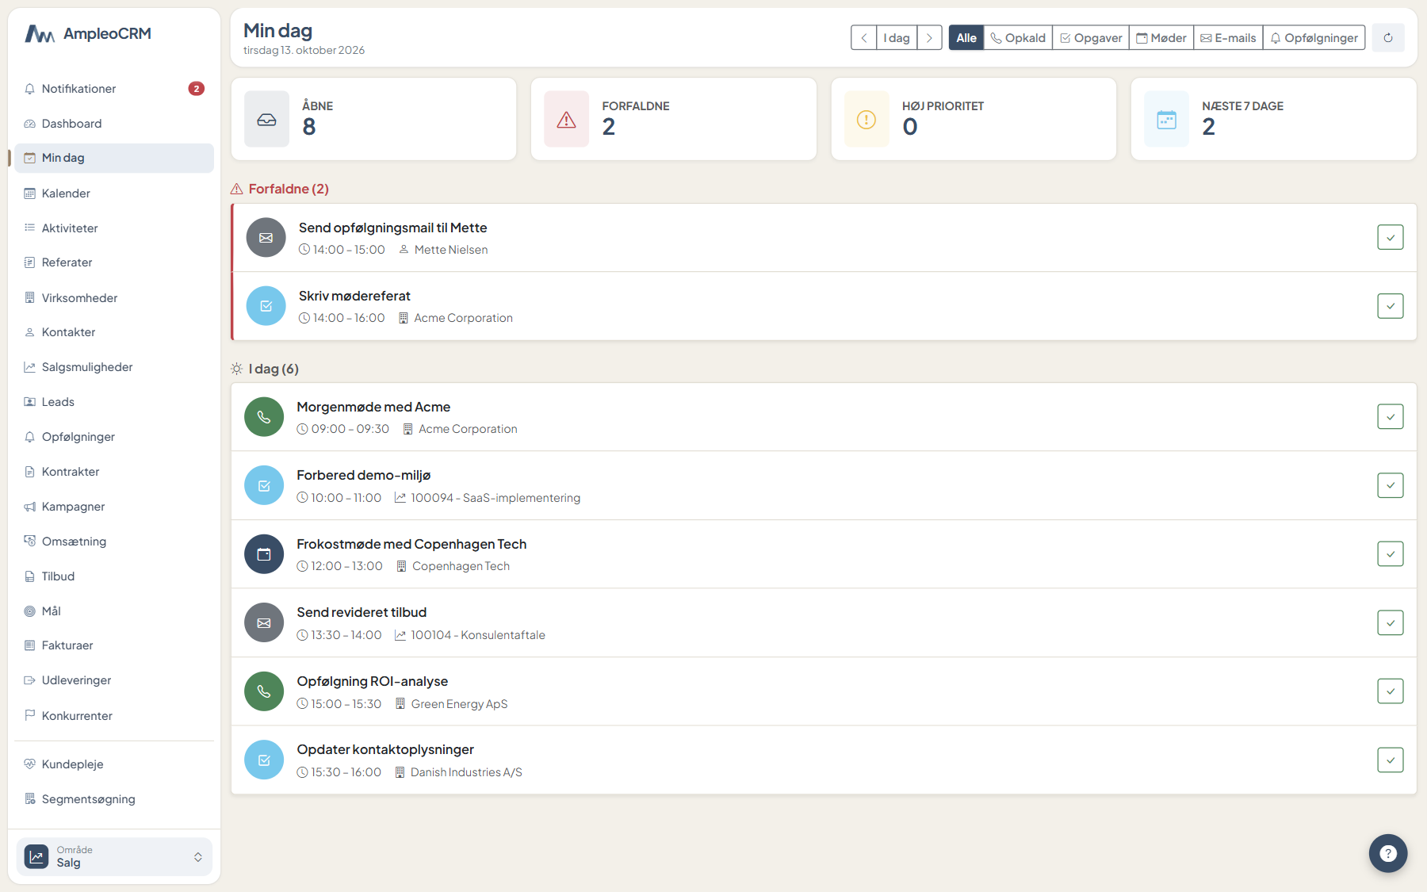Filter by Opkald tab
This screenshot has height=892, width=1427.
pyautogui.click(x=1018, y=38)
